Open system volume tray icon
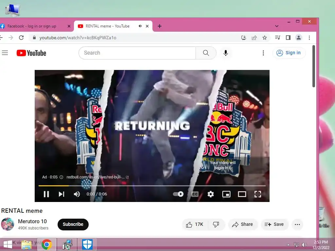 304,245
